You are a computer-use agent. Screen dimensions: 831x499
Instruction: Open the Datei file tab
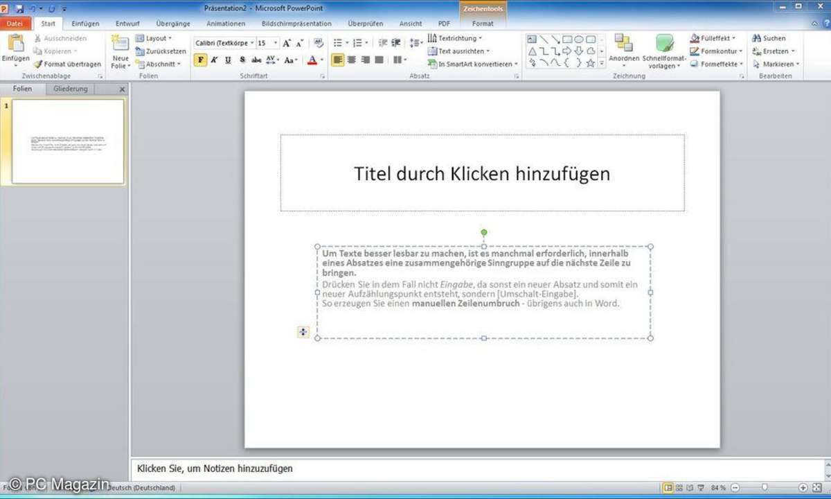(x=15, y=24)
